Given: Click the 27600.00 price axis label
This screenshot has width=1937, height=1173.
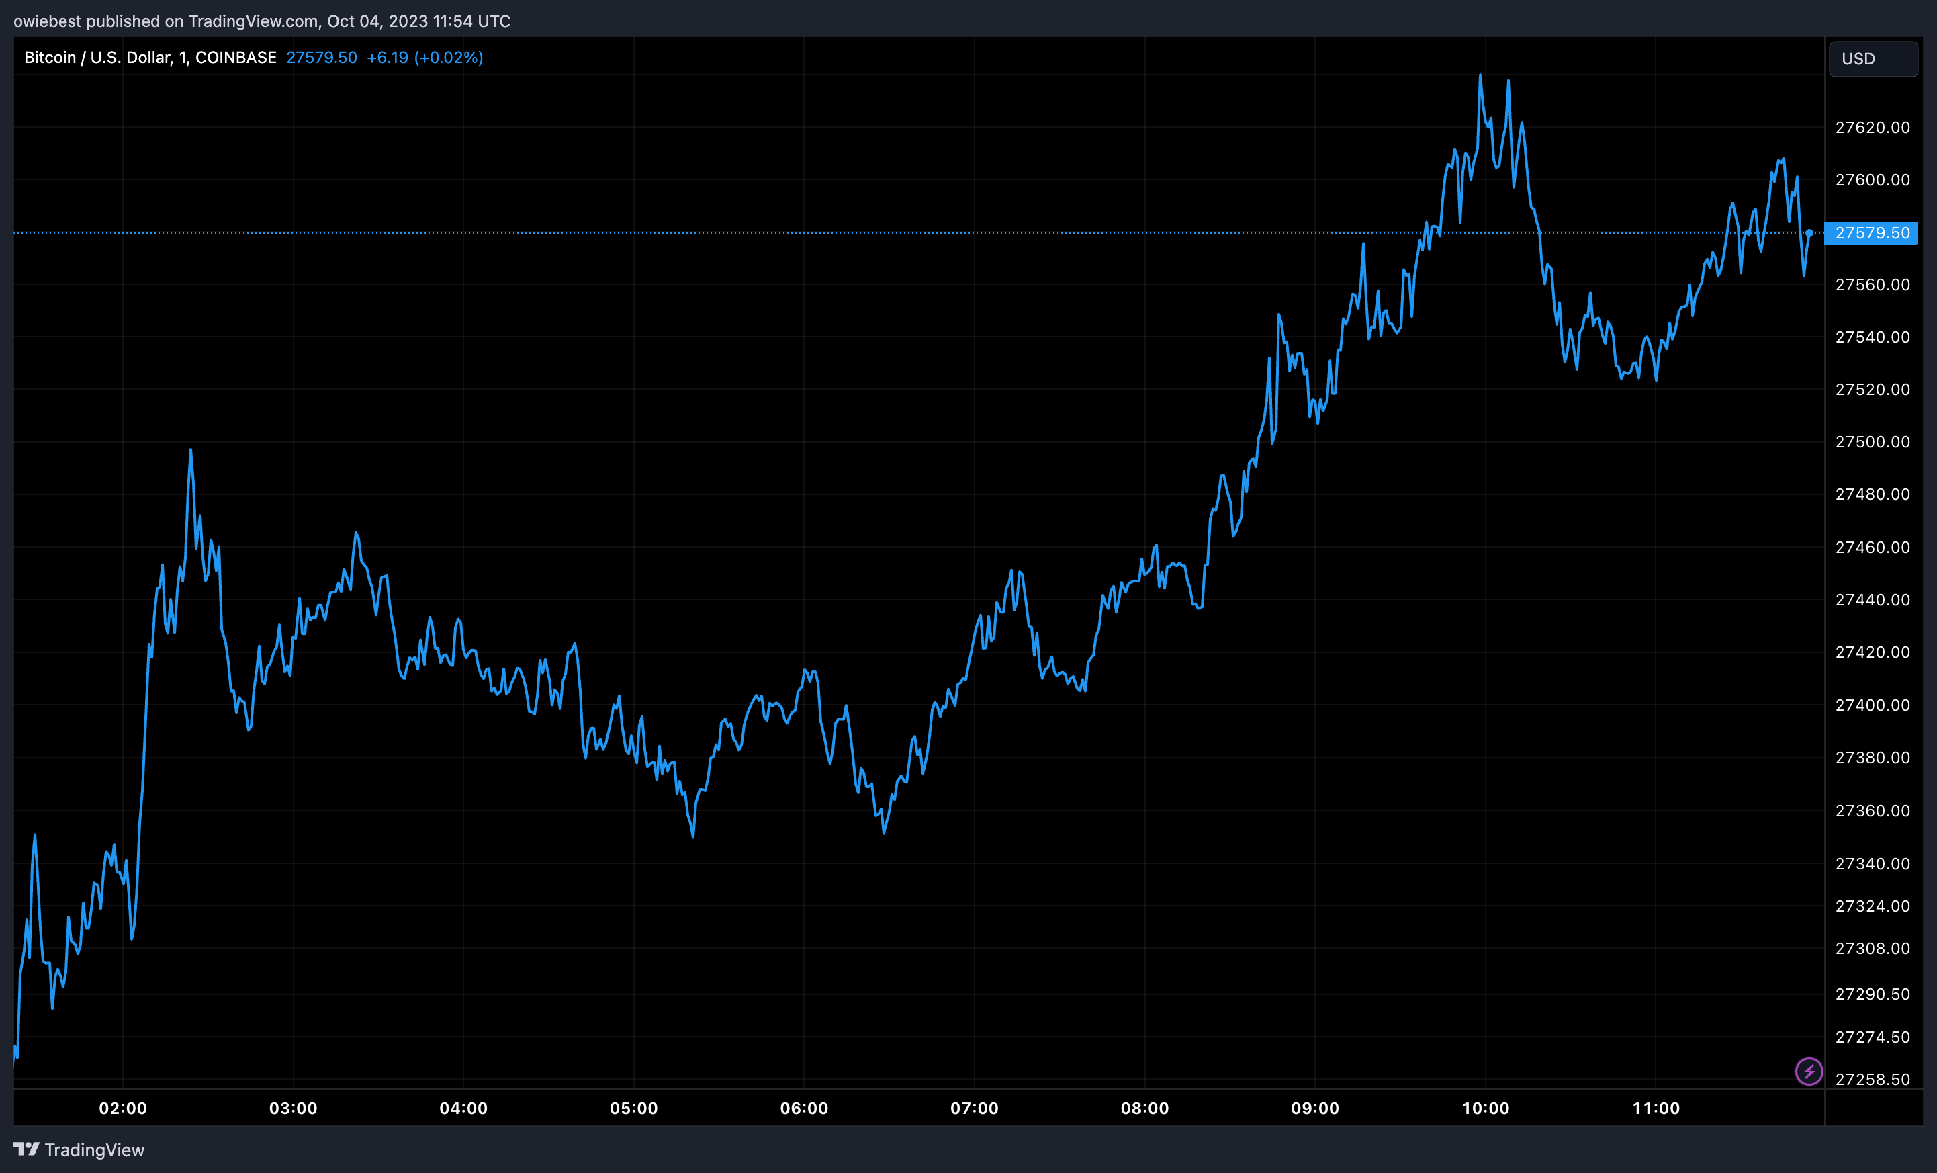Looking at the screenshot, I should point(1872,180).
